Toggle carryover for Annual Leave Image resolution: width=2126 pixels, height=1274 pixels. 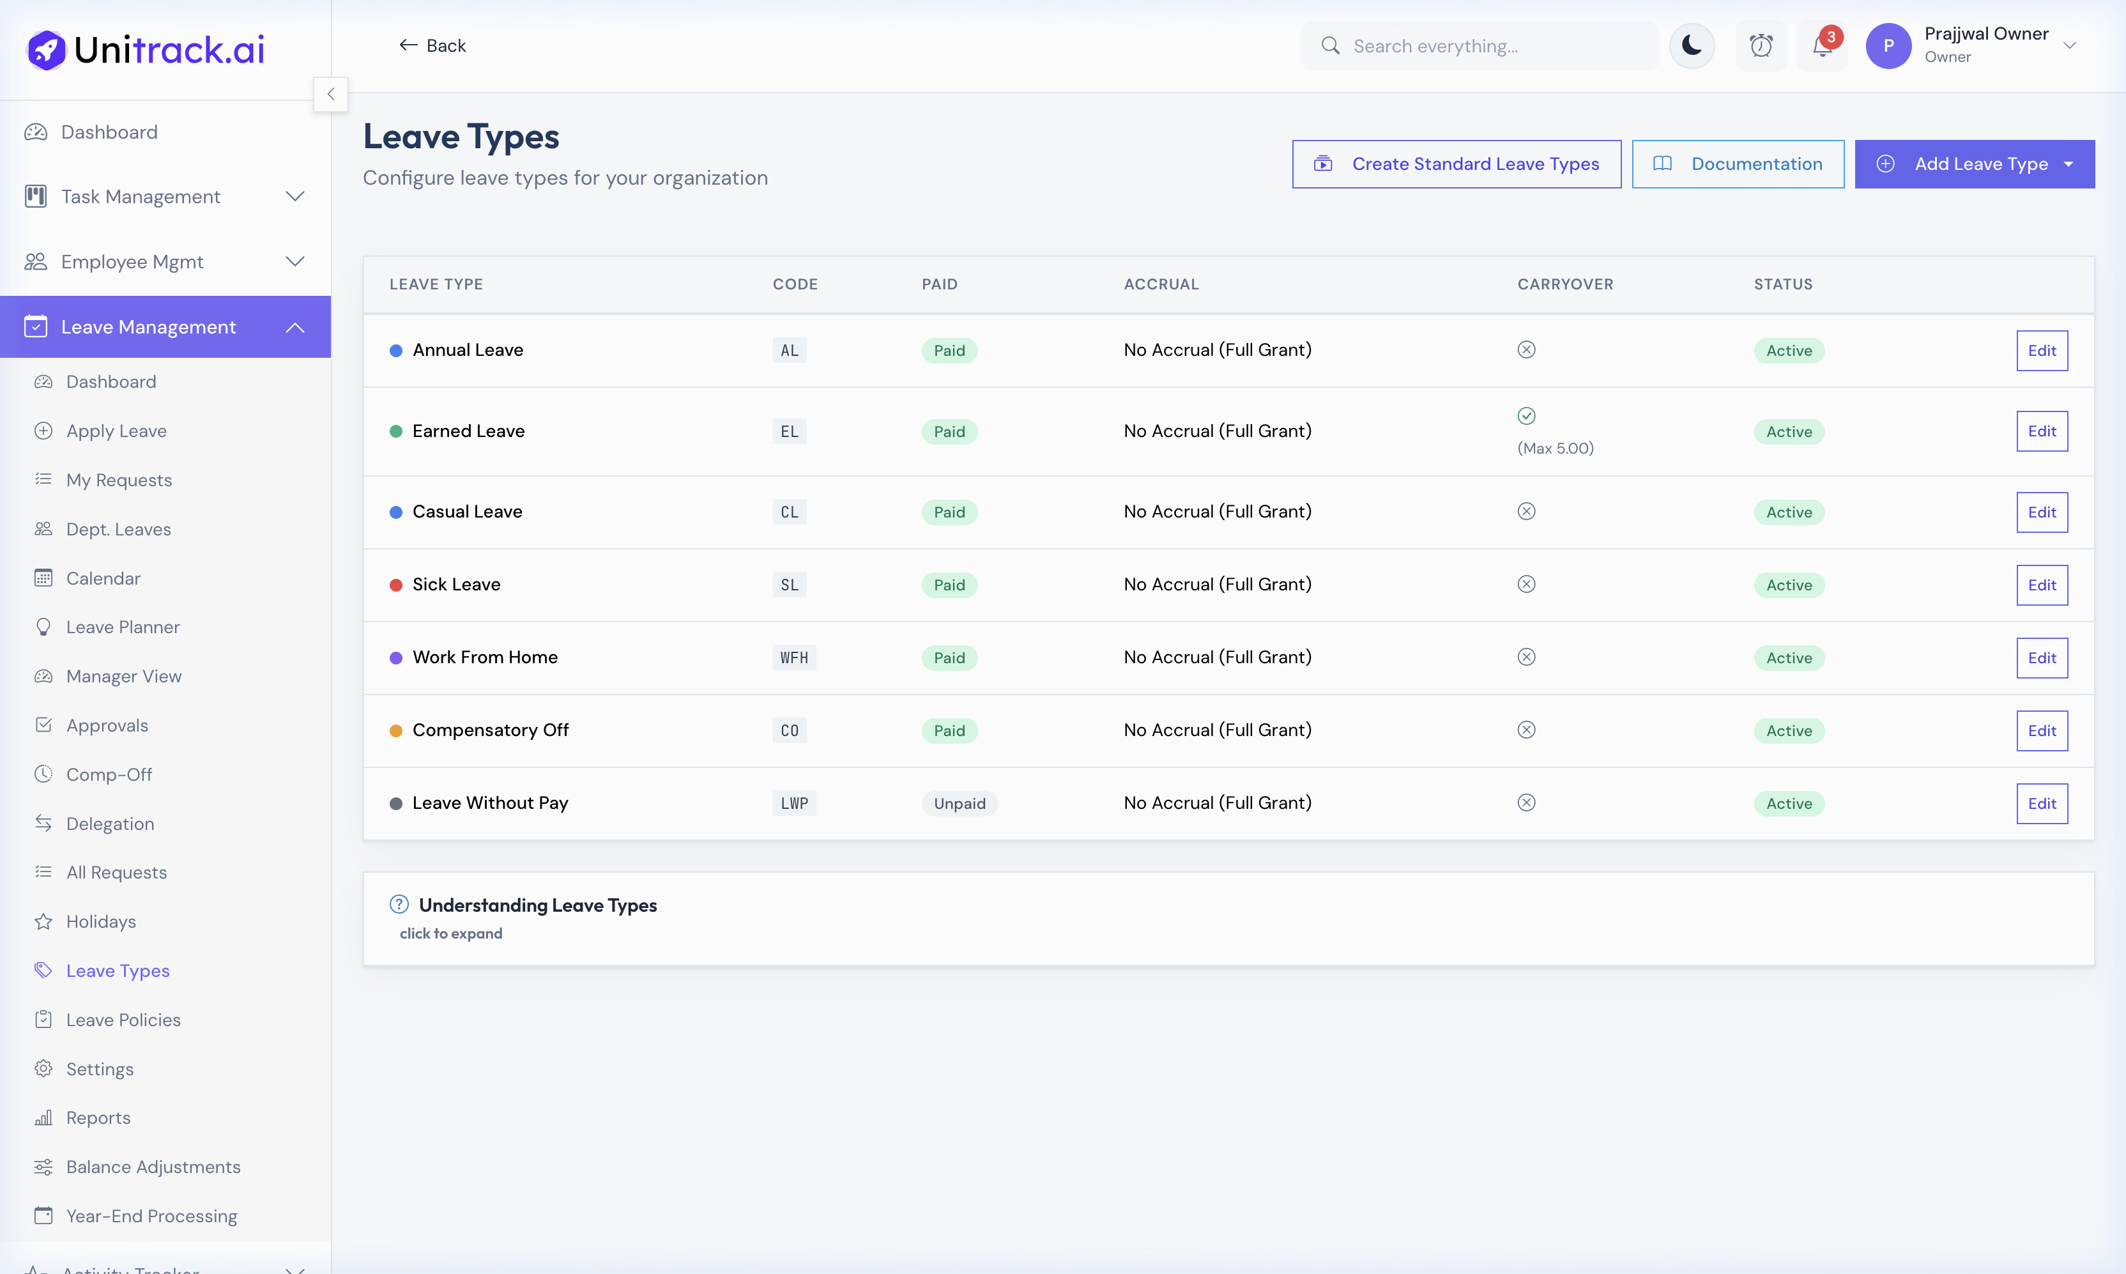click(x=1526, y=349)
